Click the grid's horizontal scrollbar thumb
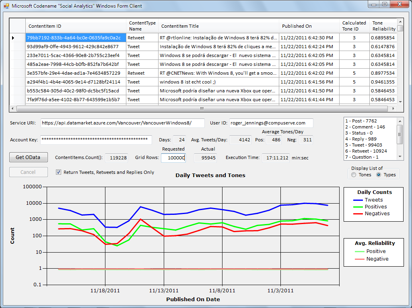412x308 pixels. (202, 108)
